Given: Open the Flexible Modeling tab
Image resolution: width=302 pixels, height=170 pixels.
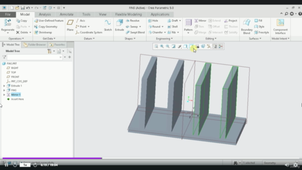Looking at the screenshot, I should (128, 15).
